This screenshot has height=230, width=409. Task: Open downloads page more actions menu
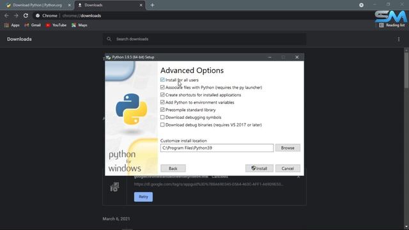(399, 39)
